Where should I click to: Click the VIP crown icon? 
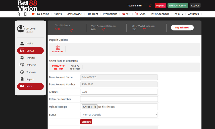[124, 14]
